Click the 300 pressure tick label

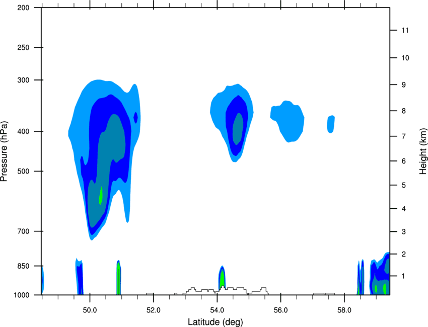(23, 80)
